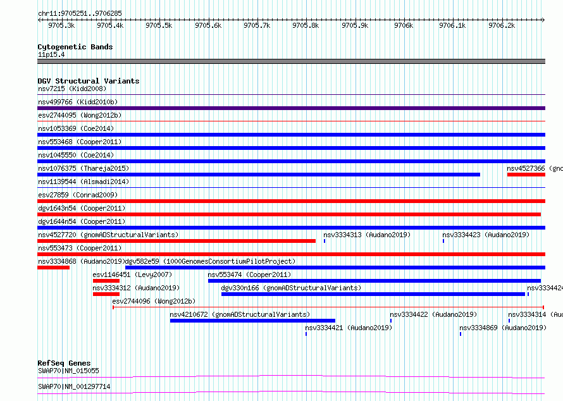Click the 9705.3k ruler tick label

click(61, 25)
